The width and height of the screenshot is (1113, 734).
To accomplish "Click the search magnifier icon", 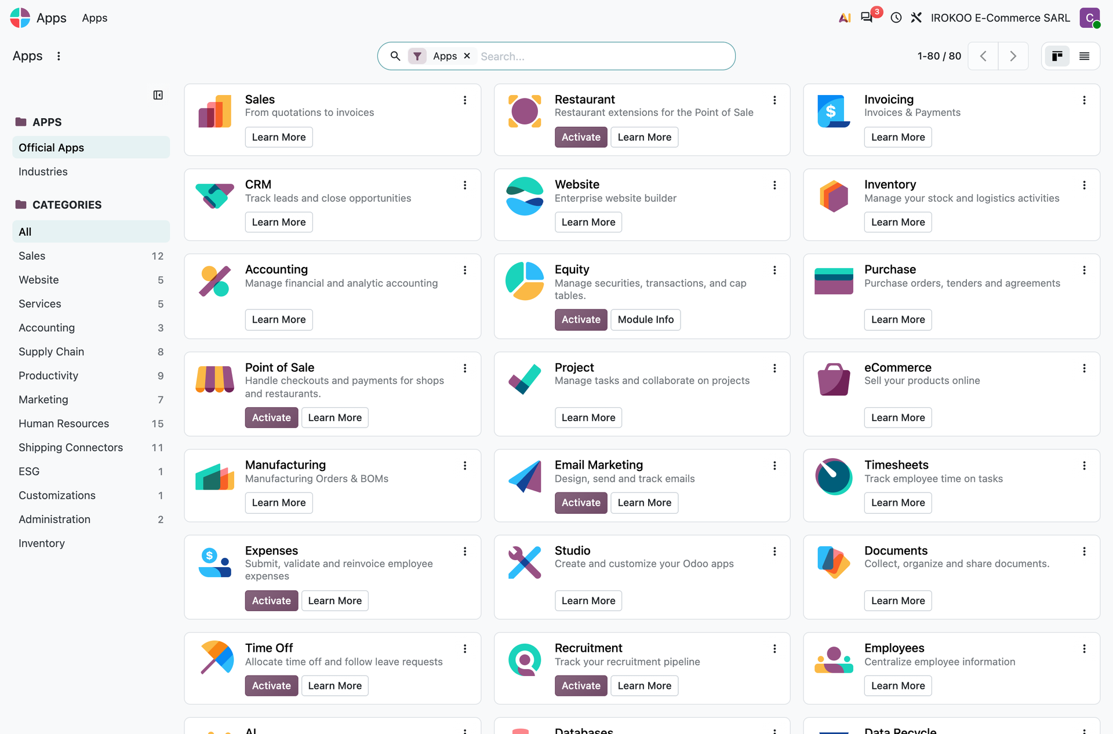I will [395, 56].
